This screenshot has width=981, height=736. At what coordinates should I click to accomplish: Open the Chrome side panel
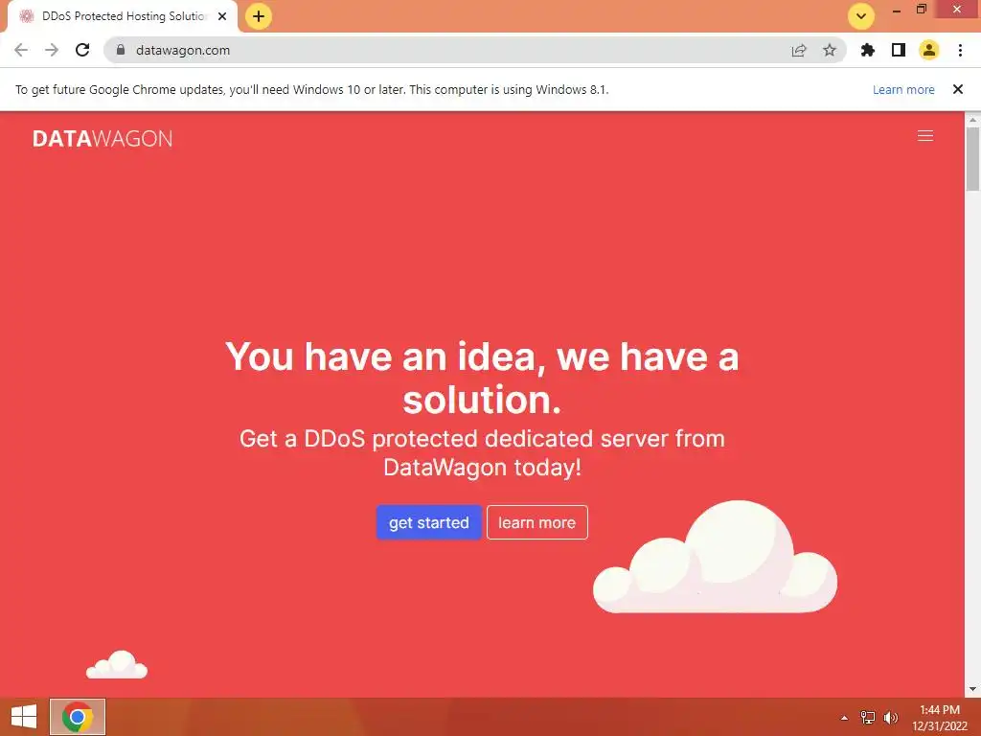(x=899, y=50)
